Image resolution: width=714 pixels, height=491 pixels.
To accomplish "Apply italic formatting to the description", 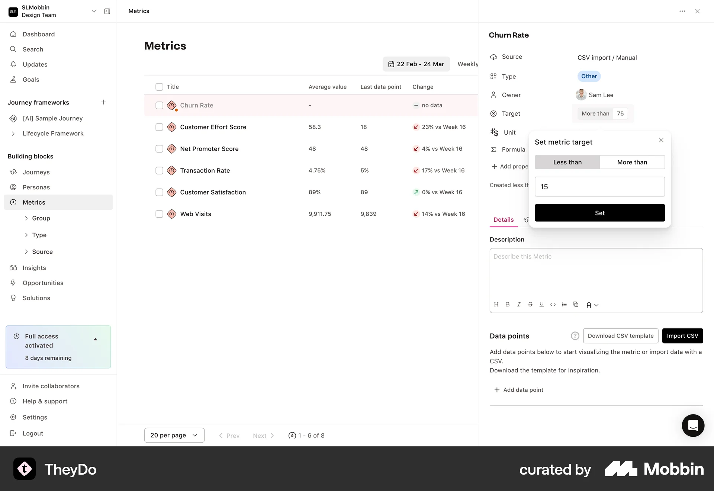I will click(519, 304).
